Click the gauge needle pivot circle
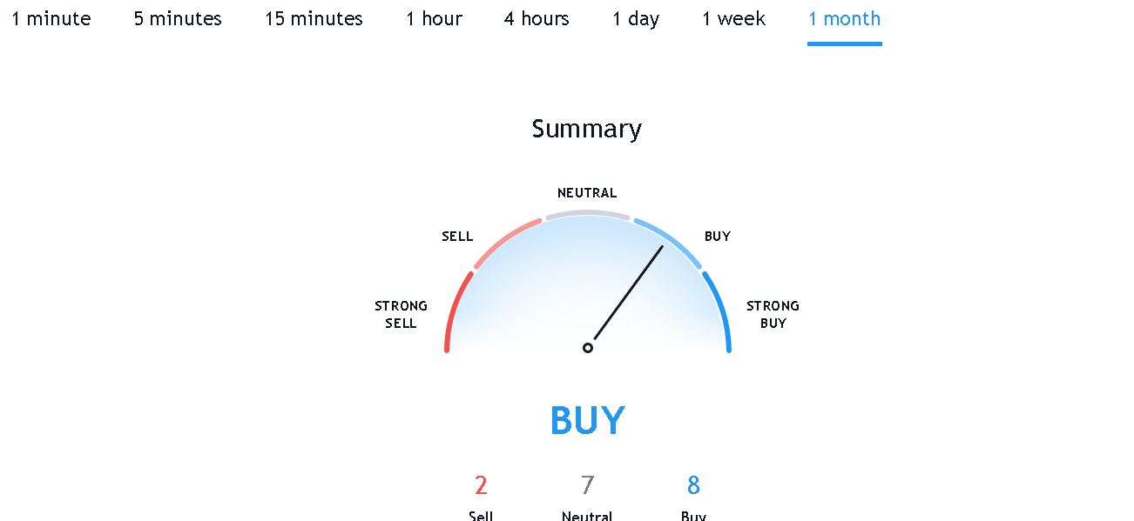Image resolution: width=1134 pixels, height=521 pixels. click(588, 347)
